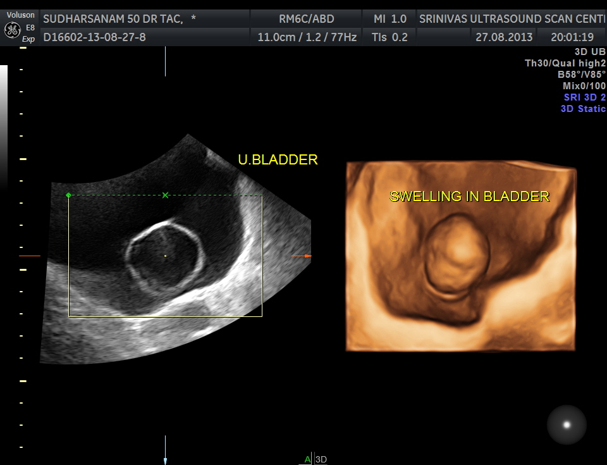
Task: Click the grayscale bar on left edge
Action: (x=4, y=127)
